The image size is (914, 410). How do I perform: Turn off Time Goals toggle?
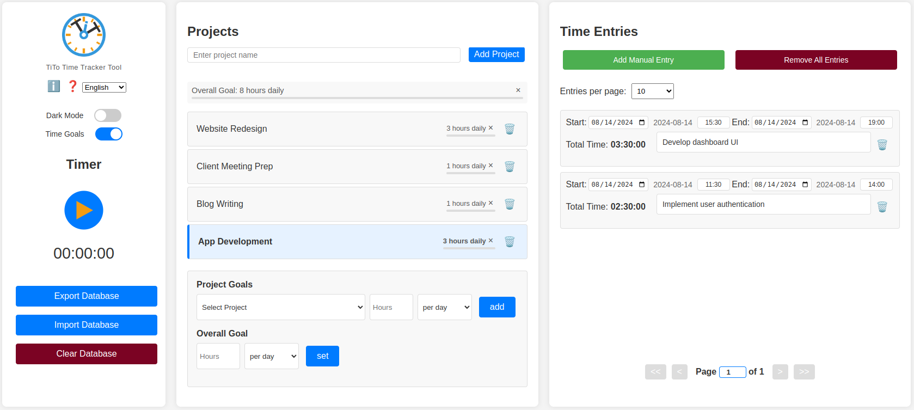[109, 134]
